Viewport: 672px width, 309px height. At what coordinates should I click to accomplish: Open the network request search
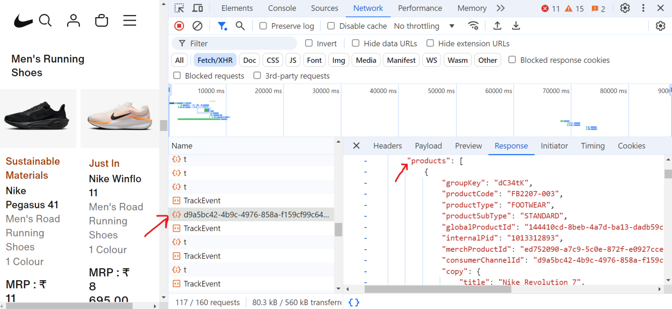(240, 26)
